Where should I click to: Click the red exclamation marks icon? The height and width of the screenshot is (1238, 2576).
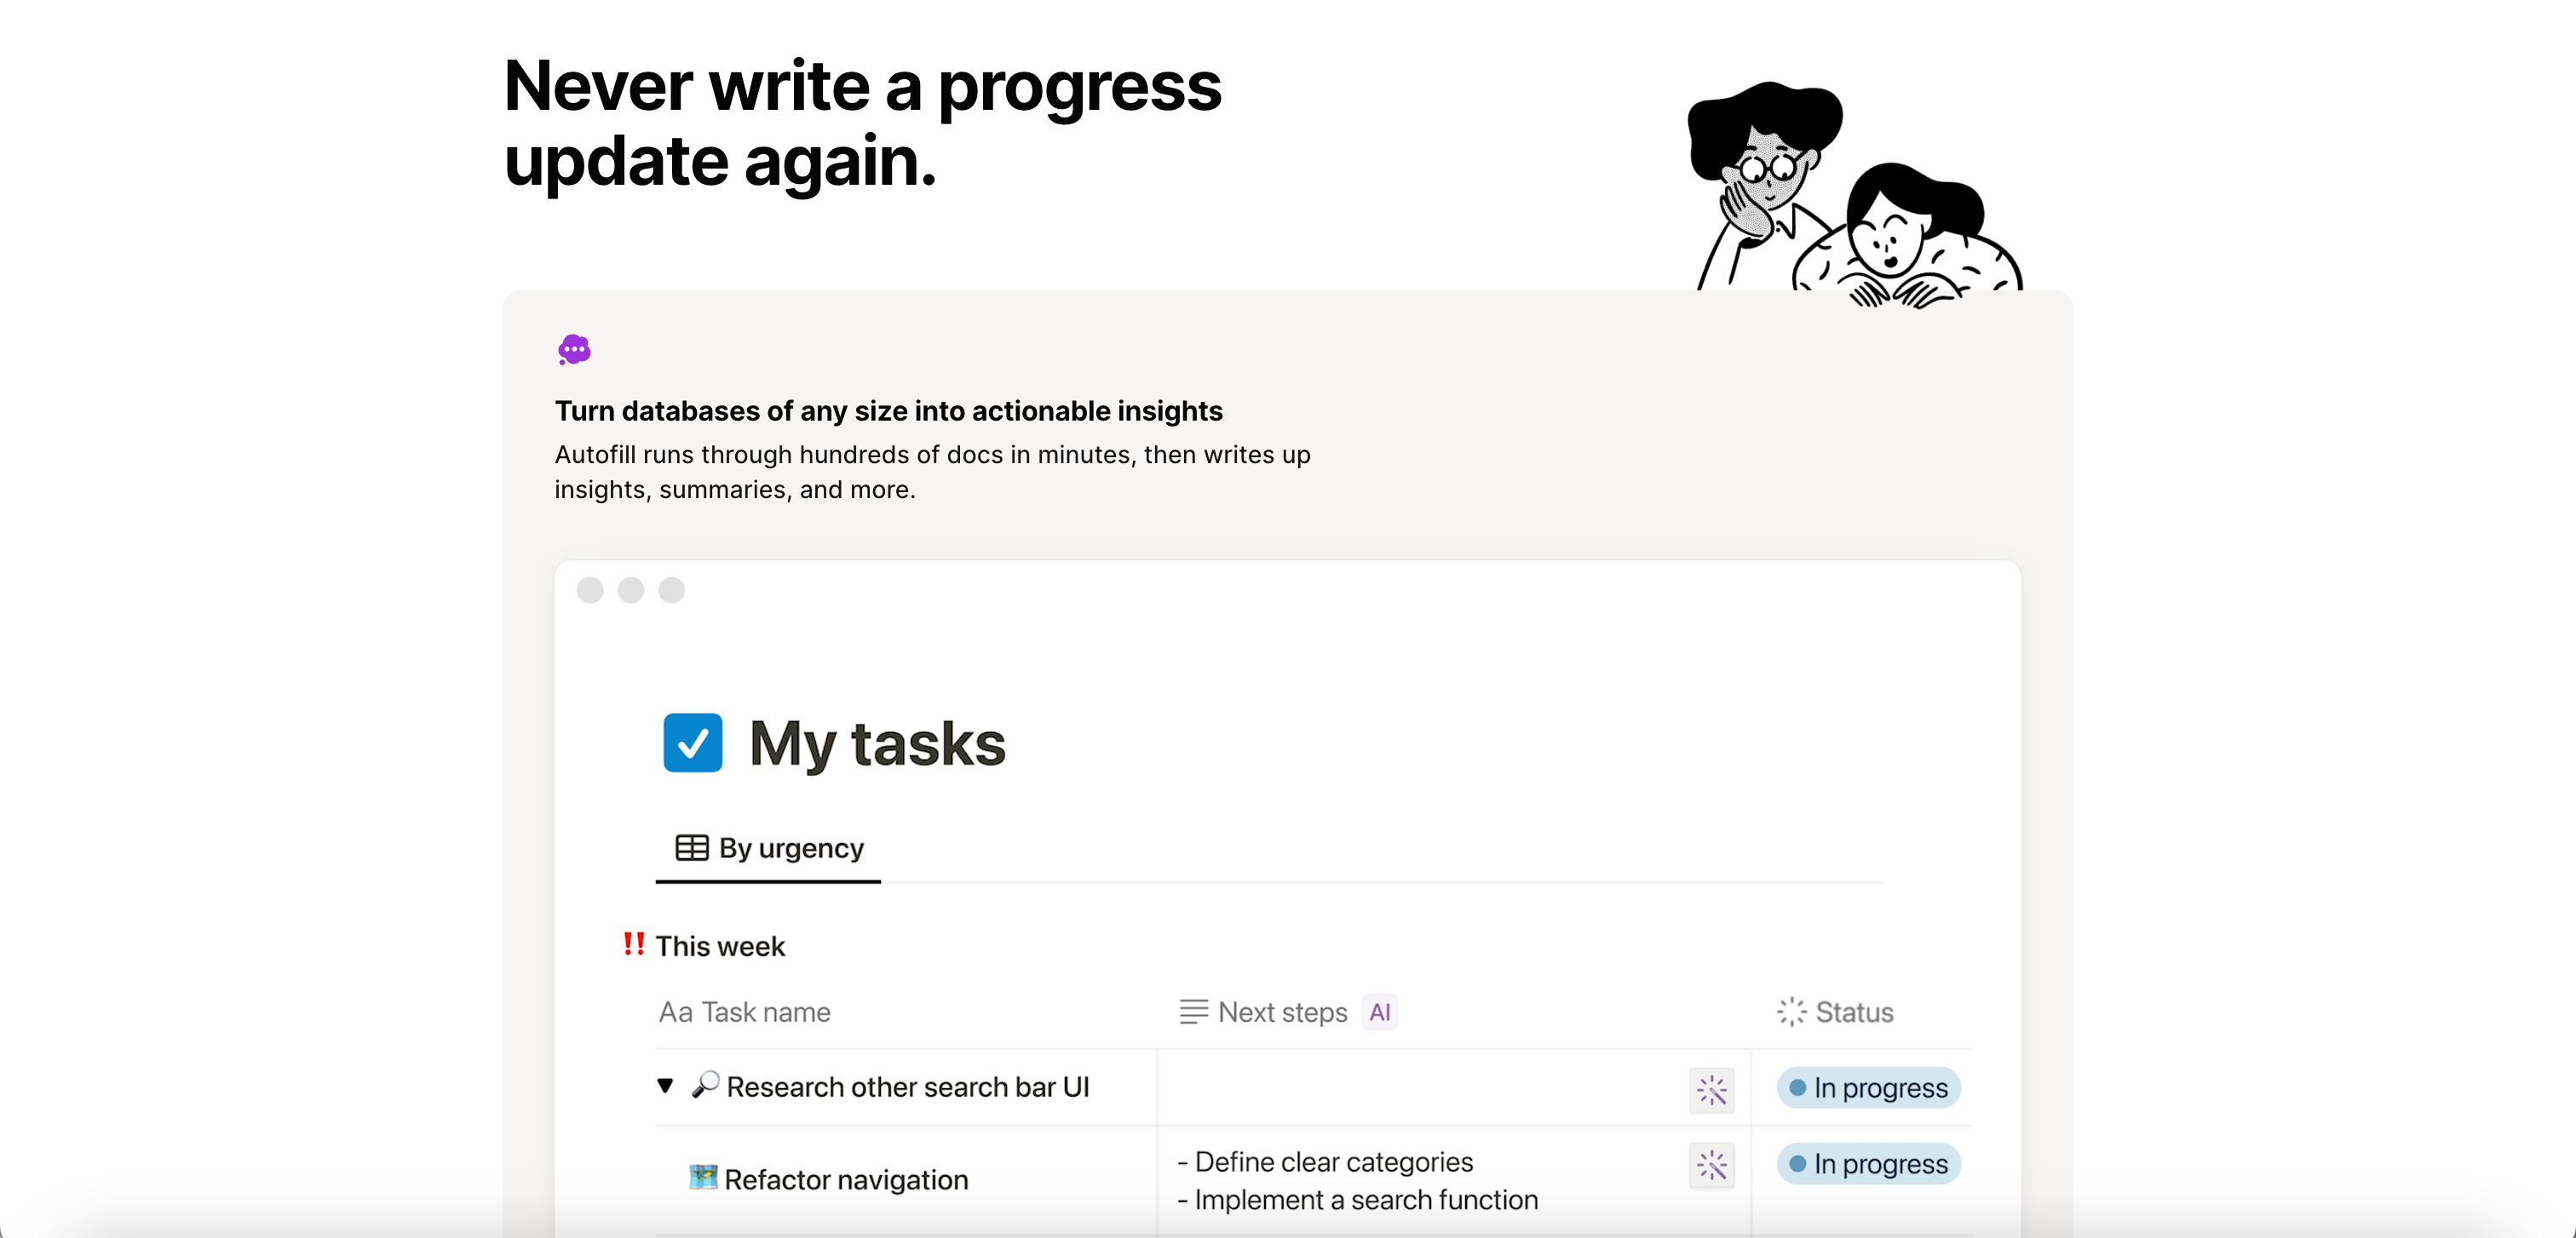click(634, 944)
